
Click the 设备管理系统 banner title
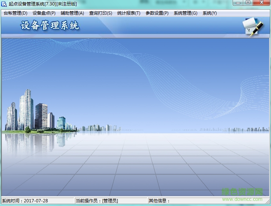coord(50,26)
